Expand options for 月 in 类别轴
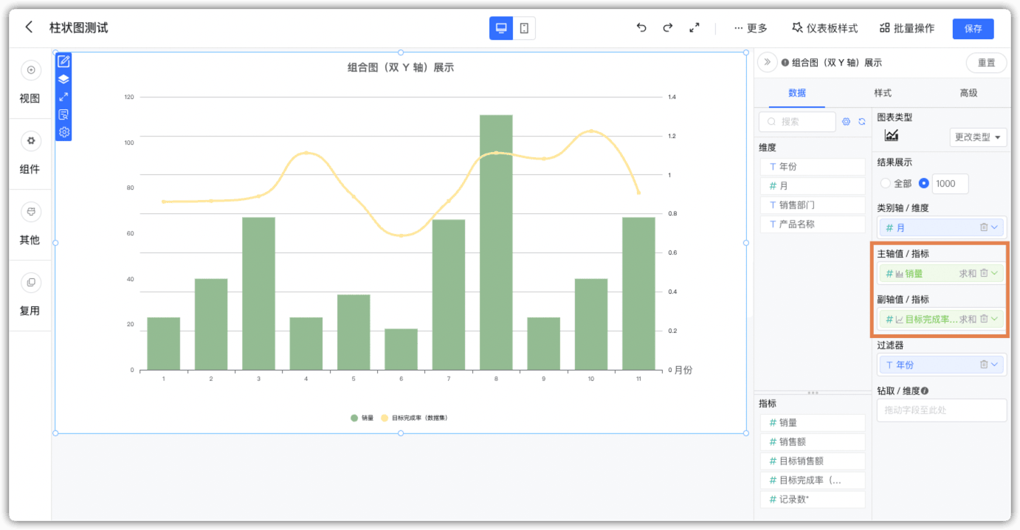Image resolution: width=1020 pixels, height=530 pixels. click(x=994, y=227)
